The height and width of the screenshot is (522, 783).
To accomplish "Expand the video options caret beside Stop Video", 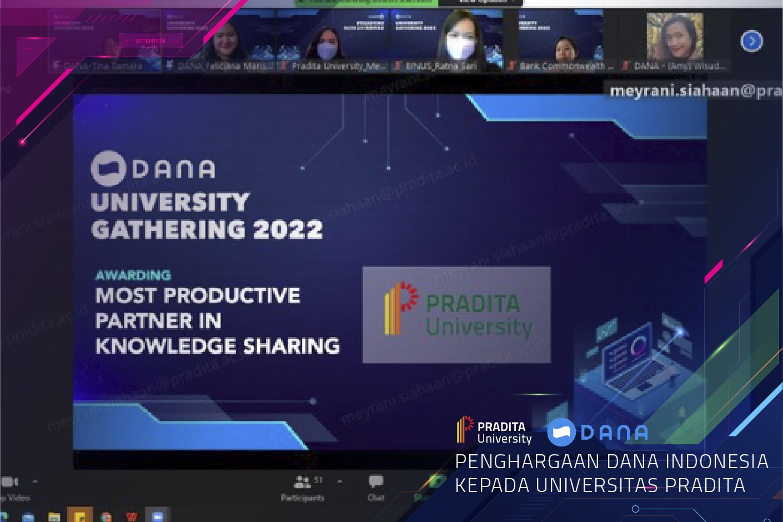I will (x=35, y=481).
